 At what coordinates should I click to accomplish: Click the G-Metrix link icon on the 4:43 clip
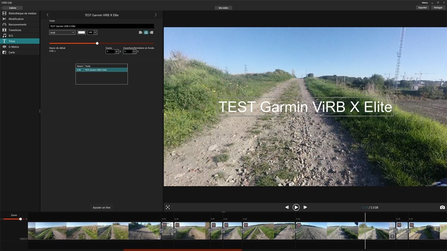point(226,225)
